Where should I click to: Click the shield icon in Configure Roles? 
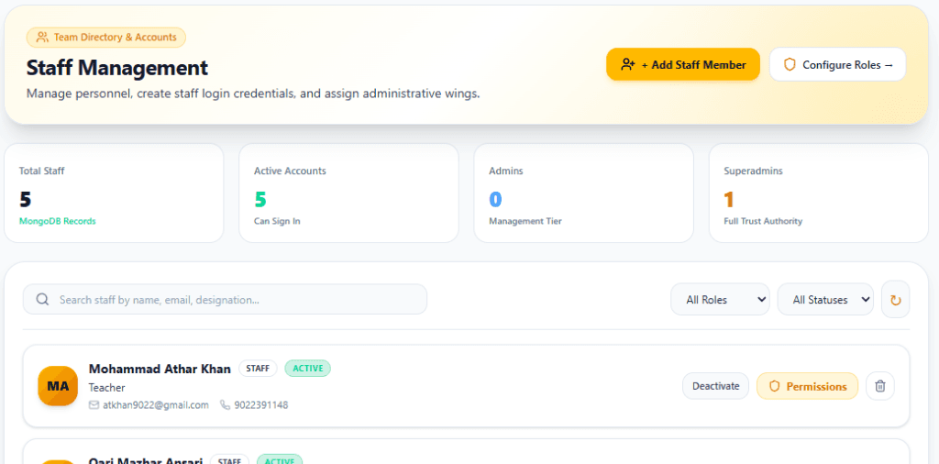click(x=790, y=65)
